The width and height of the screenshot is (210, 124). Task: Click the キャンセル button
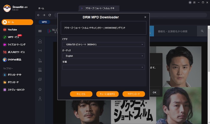coord(81,94)
